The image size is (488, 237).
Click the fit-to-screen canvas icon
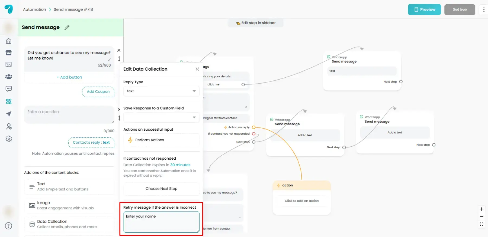coord(481,224)
